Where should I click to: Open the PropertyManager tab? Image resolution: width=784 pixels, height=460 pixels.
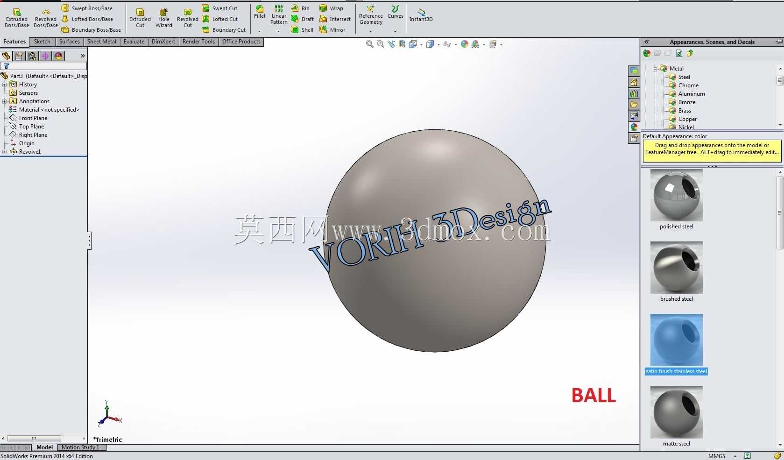coord(19,56)
